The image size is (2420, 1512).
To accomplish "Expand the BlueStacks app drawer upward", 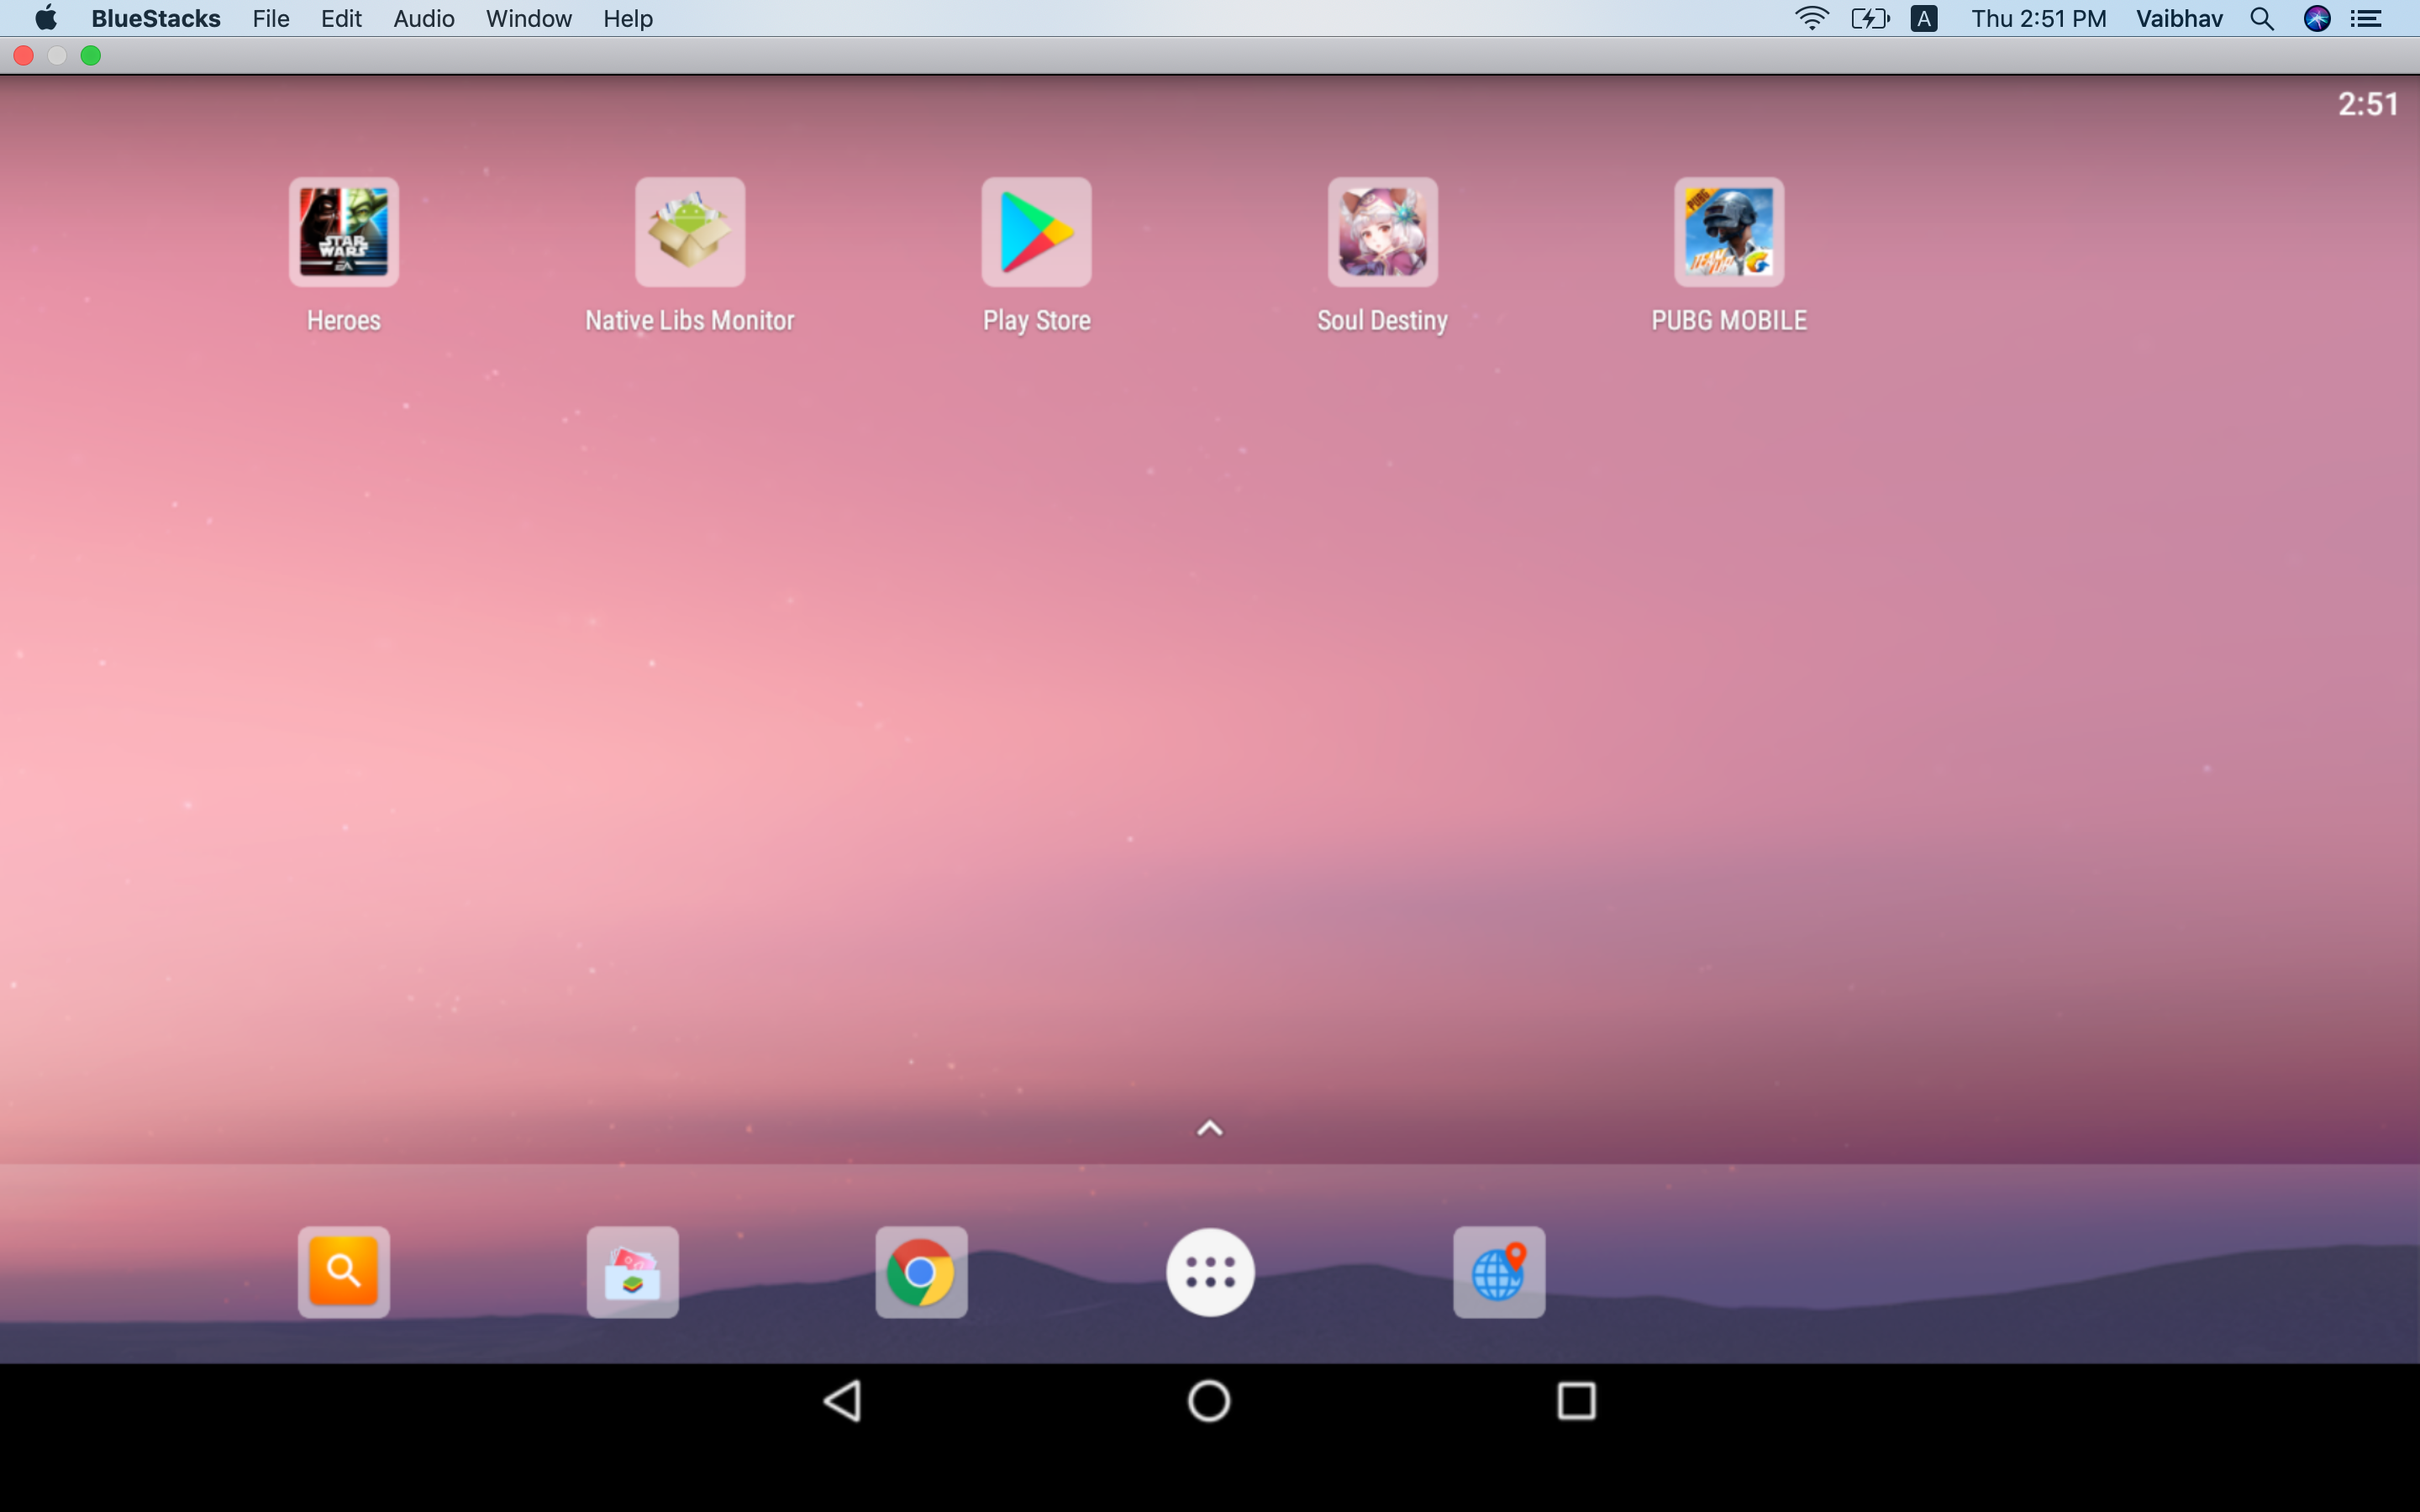I will pyautogui.click(x=1209, y=1127).
